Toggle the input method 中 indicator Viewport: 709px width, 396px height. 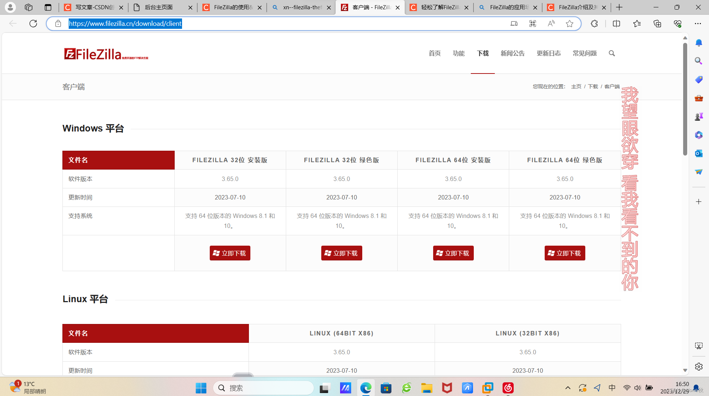(612, 388)
